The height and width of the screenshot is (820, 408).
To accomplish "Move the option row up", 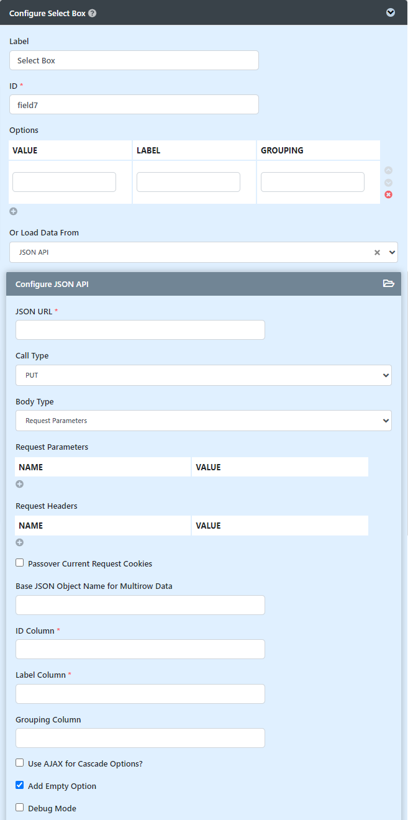I will pyautogui.click(x=389, y=170).
